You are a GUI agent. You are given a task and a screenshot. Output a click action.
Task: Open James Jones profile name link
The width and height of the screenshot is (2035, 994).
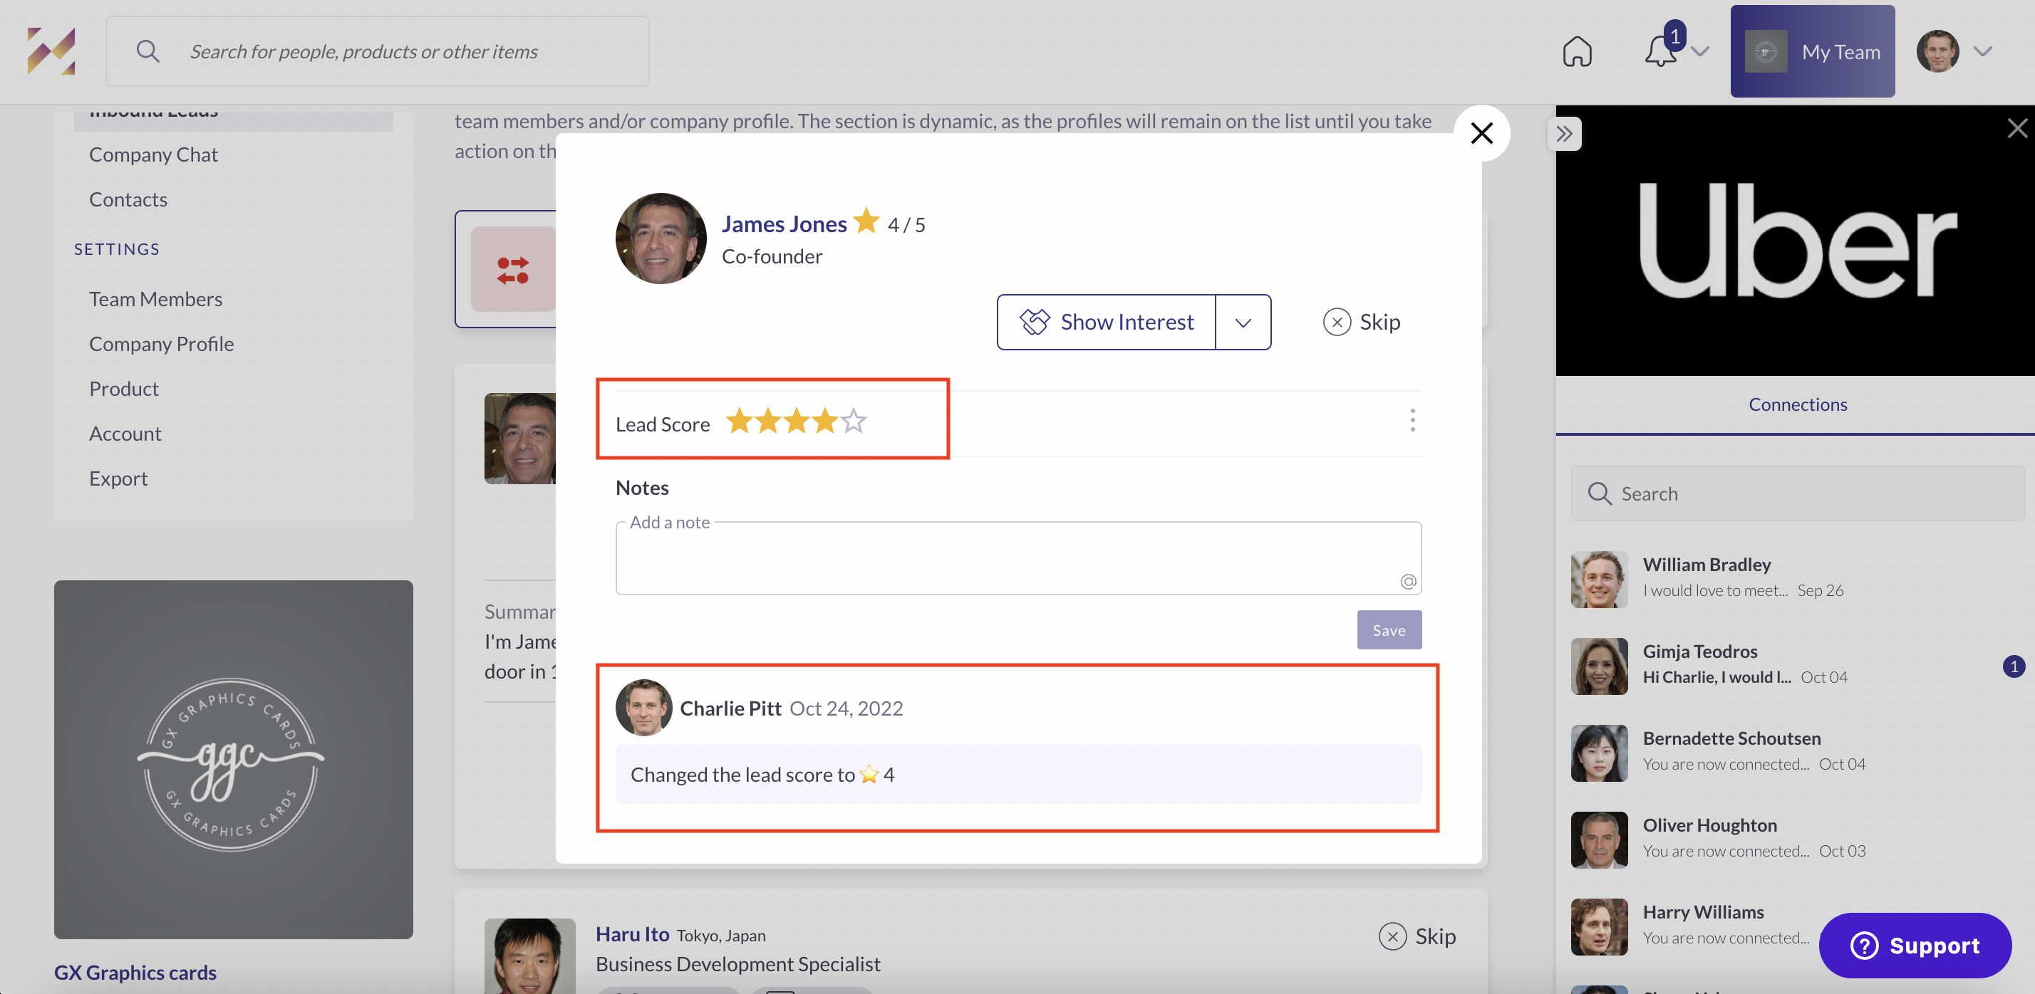pos(784,224)
